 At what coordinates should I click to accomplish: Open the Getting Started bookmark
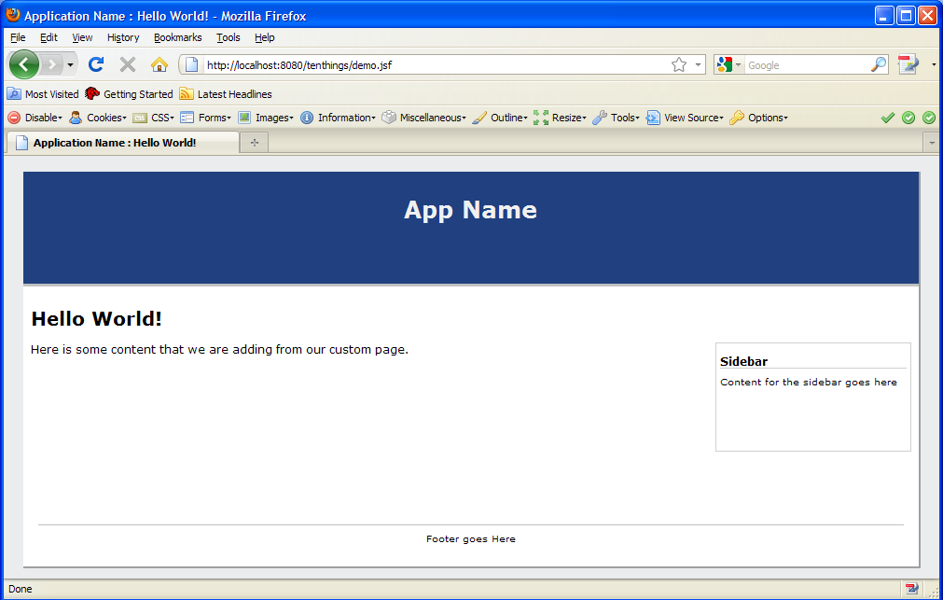[130, 94]
